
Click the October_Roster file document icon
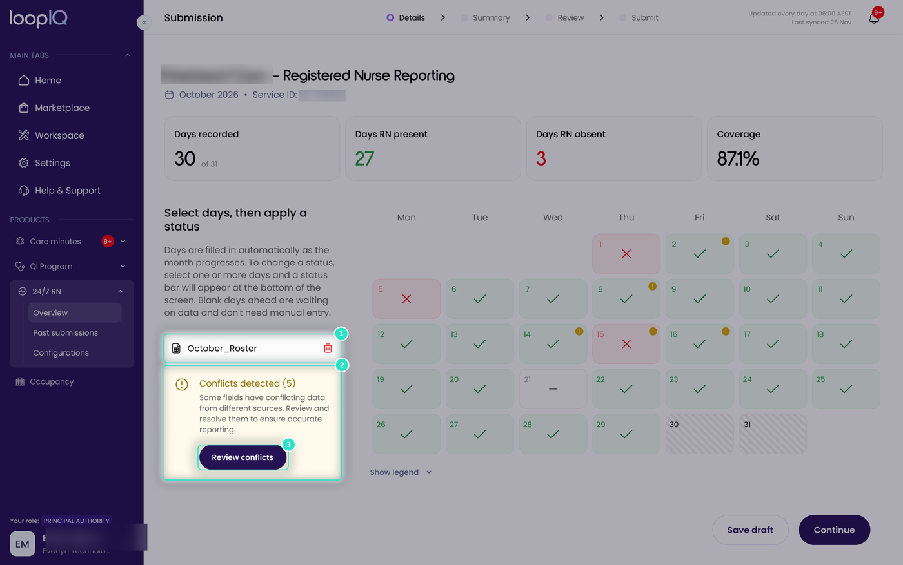(x=176, y=349)
